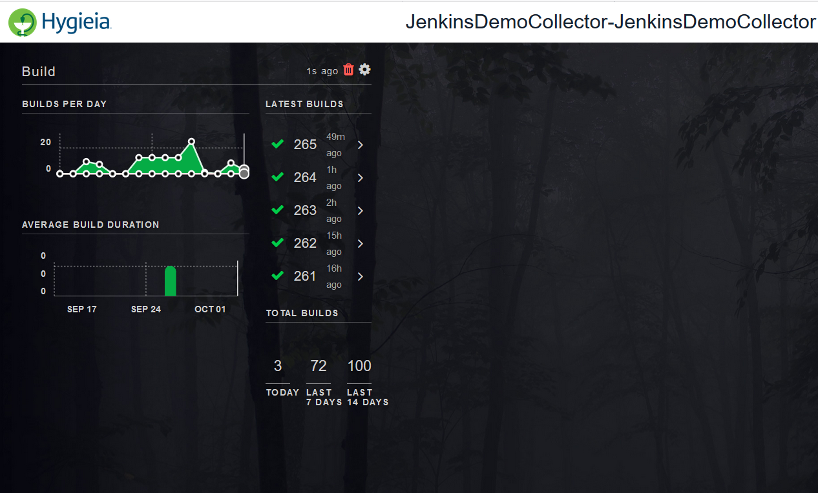Click the peak point on builds per day chart
The width and height of the screenshot is (818, 493).
click(191, 141)
